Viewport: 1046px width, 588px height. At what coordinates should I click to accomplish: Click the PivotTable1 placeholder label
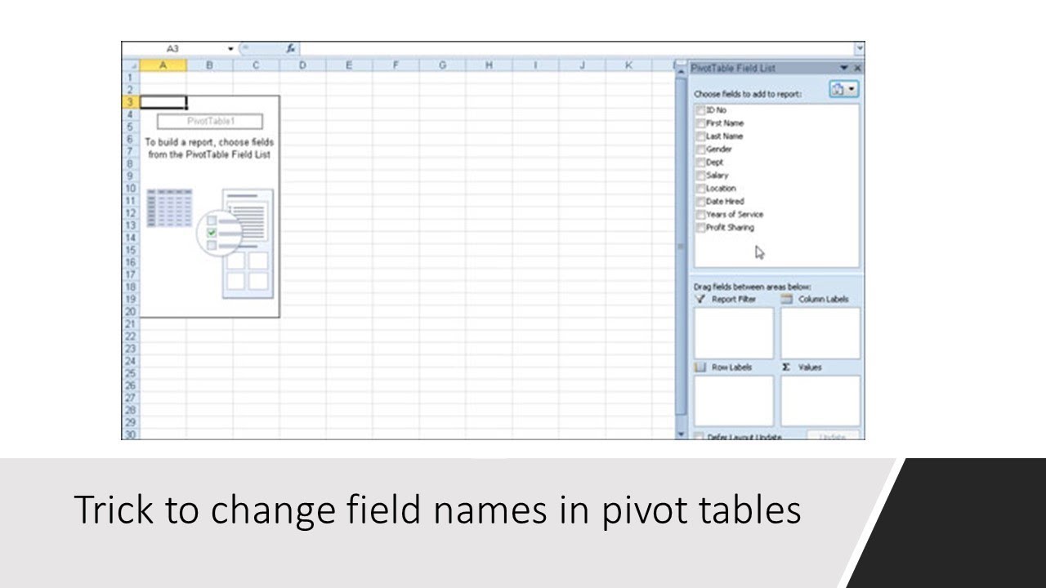point(209,122)
